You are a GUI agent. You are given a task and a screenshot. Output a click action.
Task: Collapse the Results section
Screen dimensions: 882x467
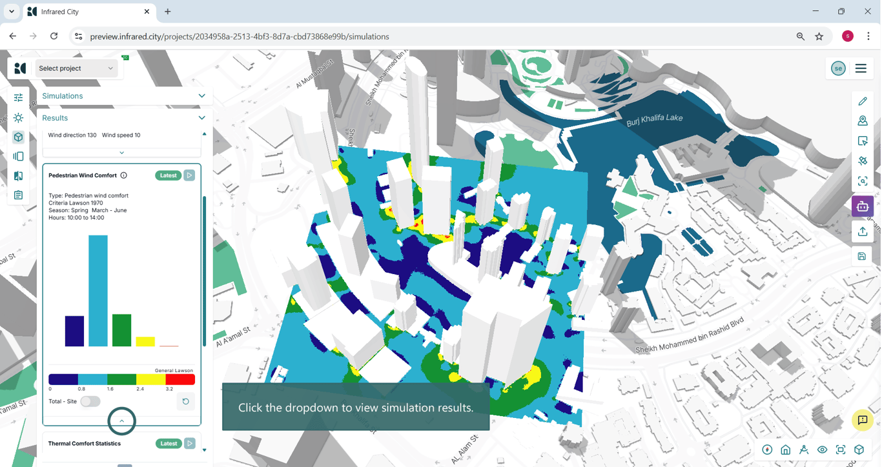pos(202,118)
